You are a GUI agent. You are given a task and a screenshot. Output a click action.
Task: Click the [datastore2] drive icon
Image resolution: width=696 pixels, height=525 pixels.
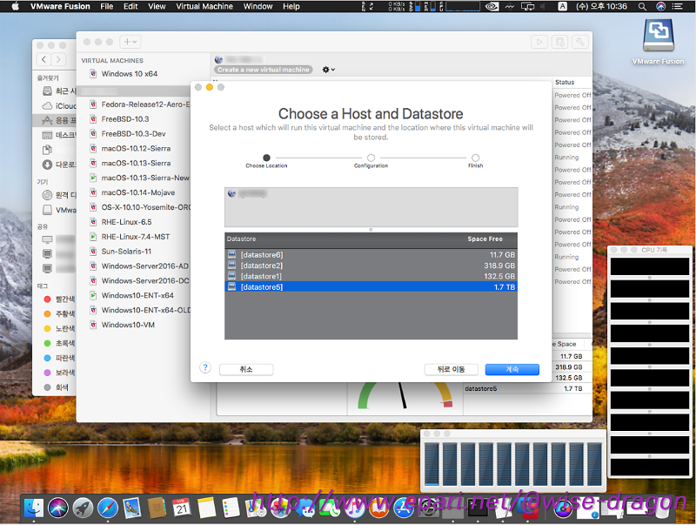click(231, 266)
